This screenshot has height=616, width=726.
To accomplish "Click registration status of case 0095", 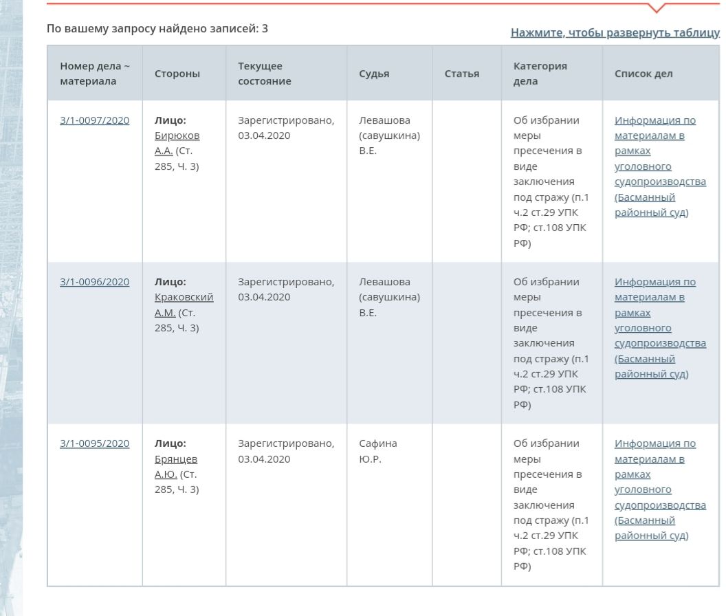I will 286,451.
